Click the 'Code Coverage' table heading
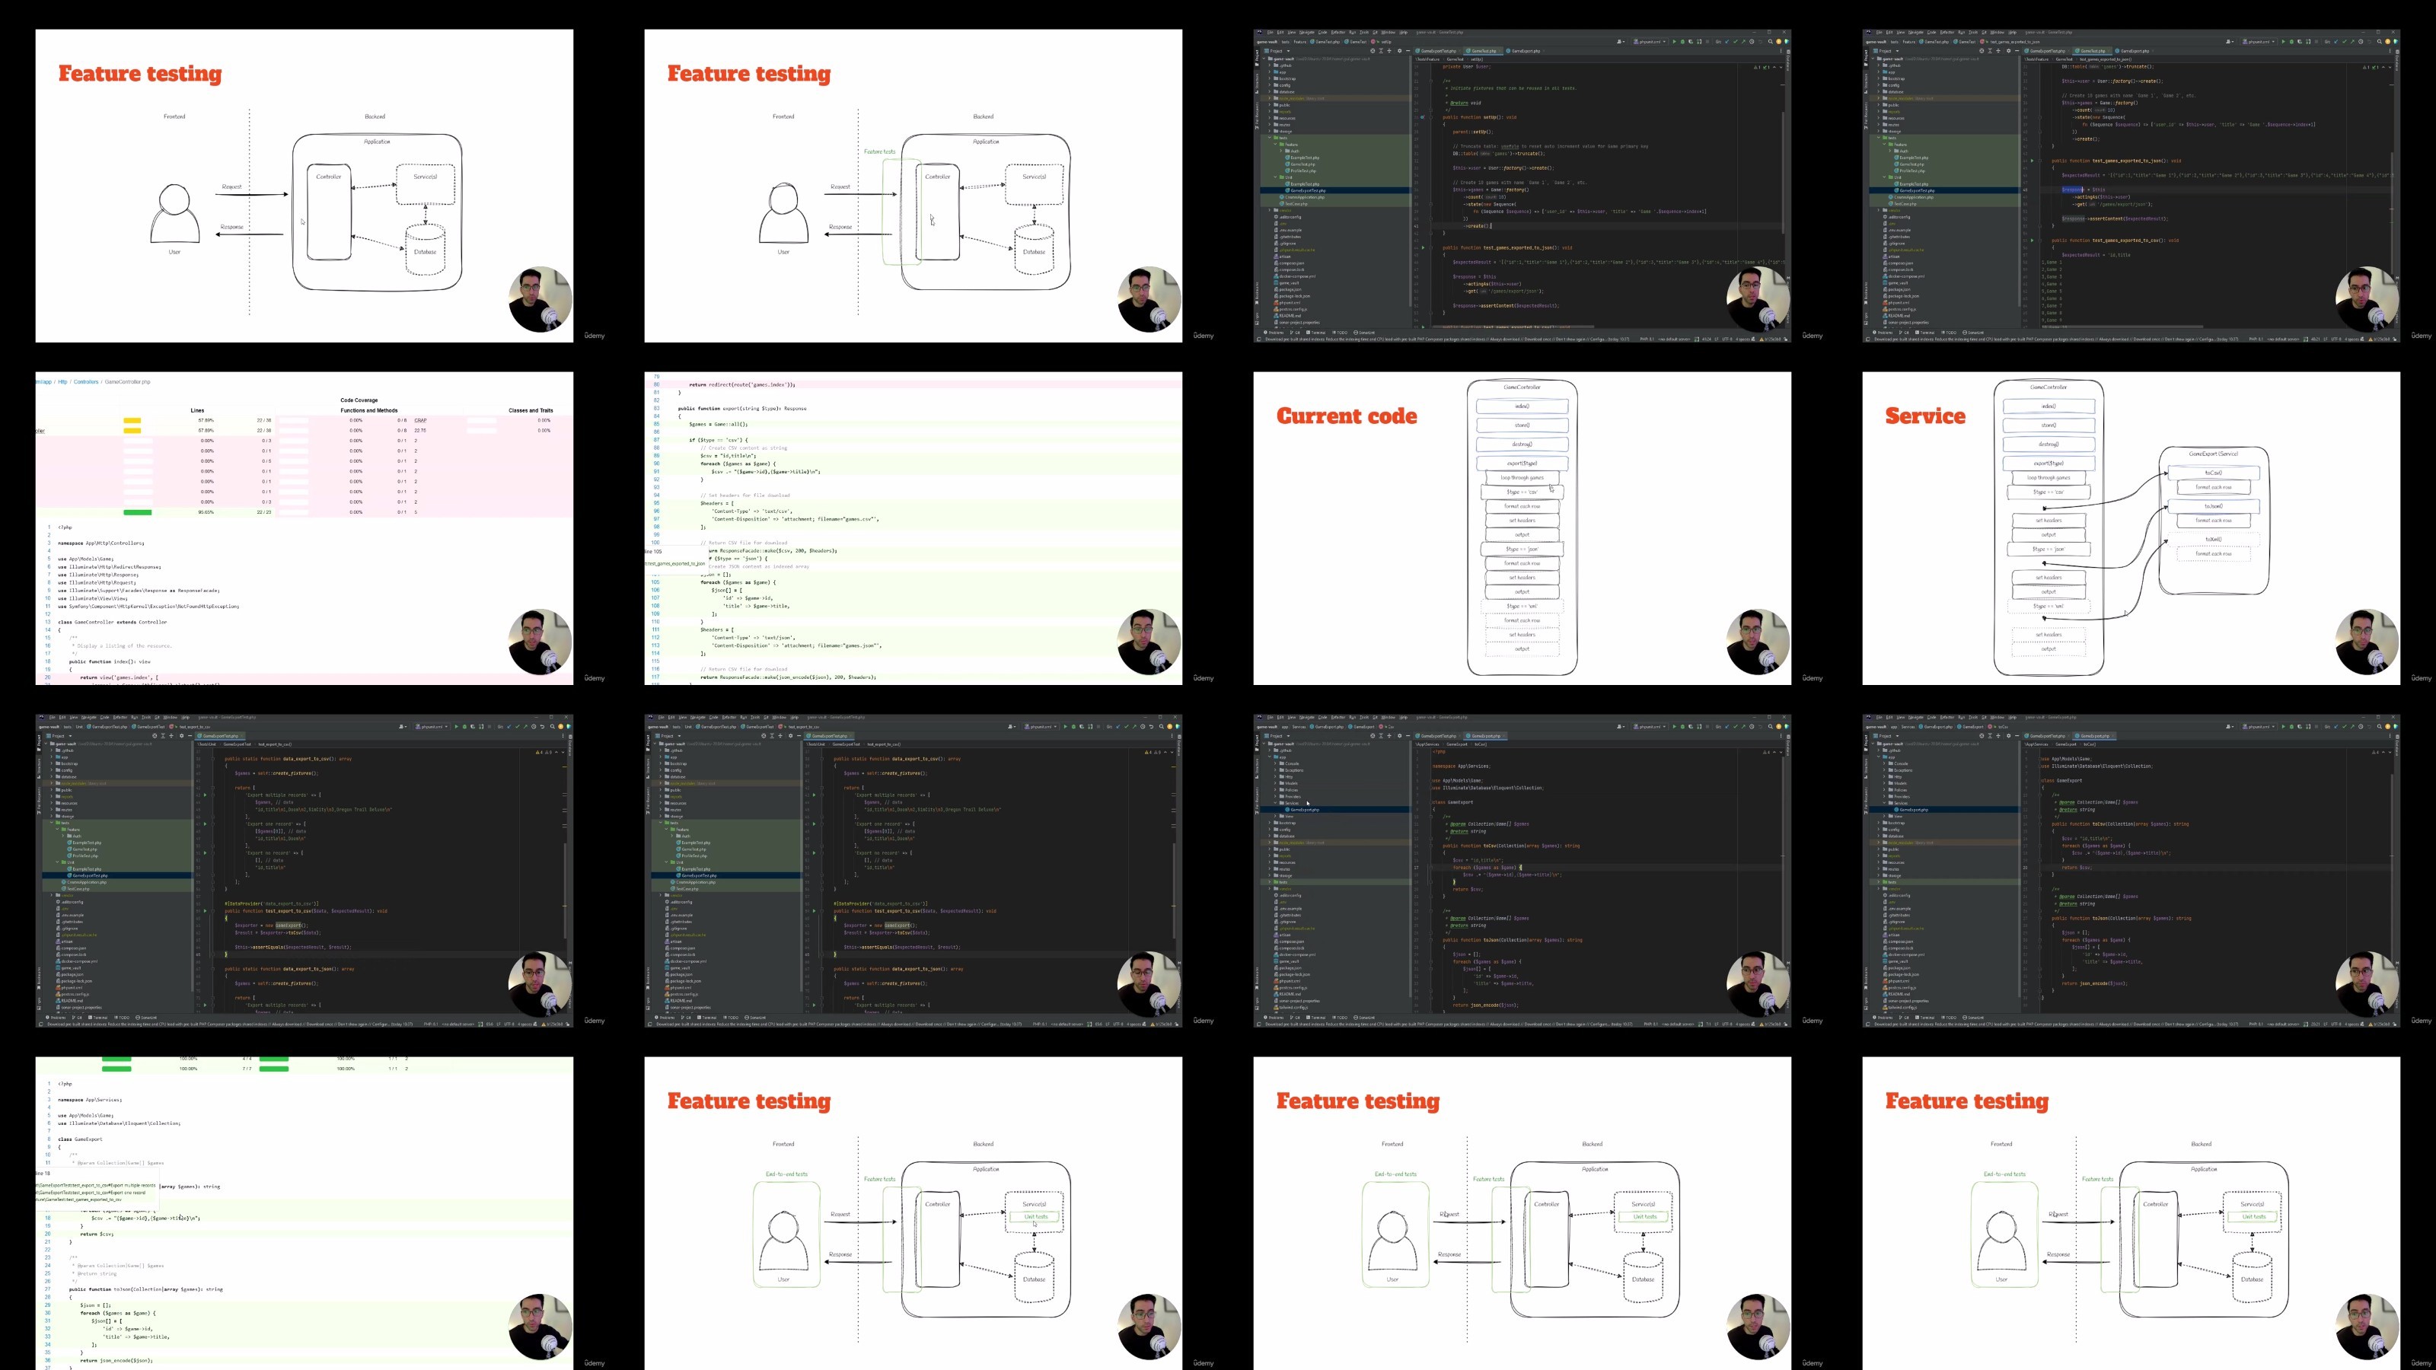 [x=359, y=400]
